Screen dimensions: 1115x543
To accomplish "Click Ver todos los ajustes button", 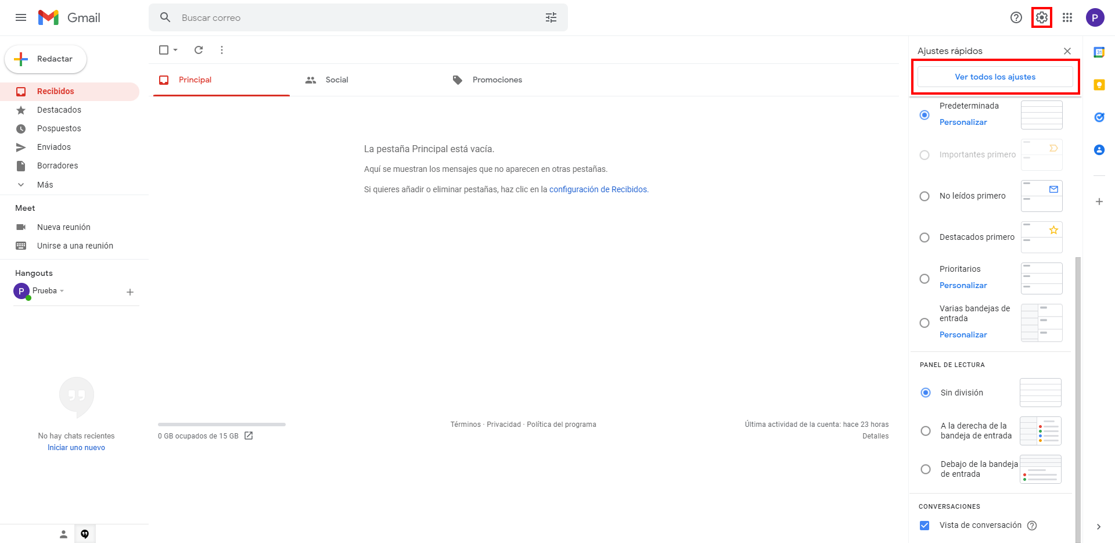I will 995,77.
